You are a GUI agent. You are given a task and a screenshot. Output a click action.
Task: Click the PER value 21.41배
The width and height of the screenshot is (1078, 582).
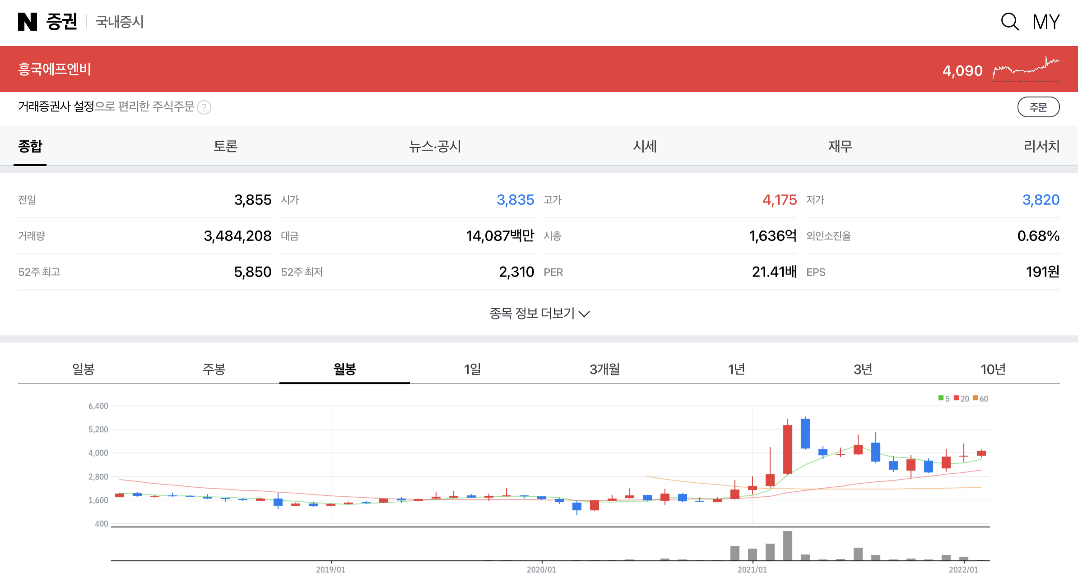(x=774, y=272)
